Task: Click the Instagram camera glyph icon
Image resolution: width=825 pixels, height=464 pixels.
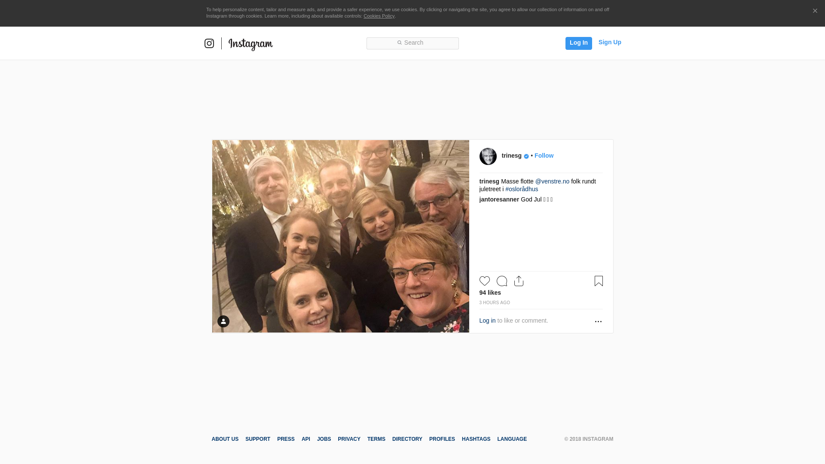Action: click(x=209, y=43)
